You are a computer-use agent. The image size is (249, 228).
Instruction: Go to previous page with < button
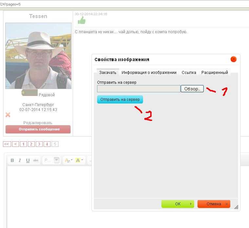(15, 144)
